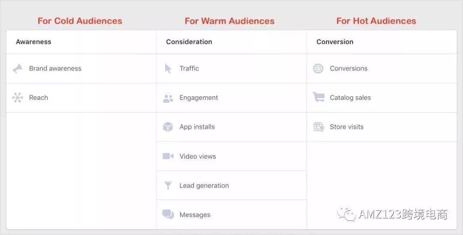Click the Awareness column header
Viewport: 463px width, 235px height.
(x=33, y=42)
